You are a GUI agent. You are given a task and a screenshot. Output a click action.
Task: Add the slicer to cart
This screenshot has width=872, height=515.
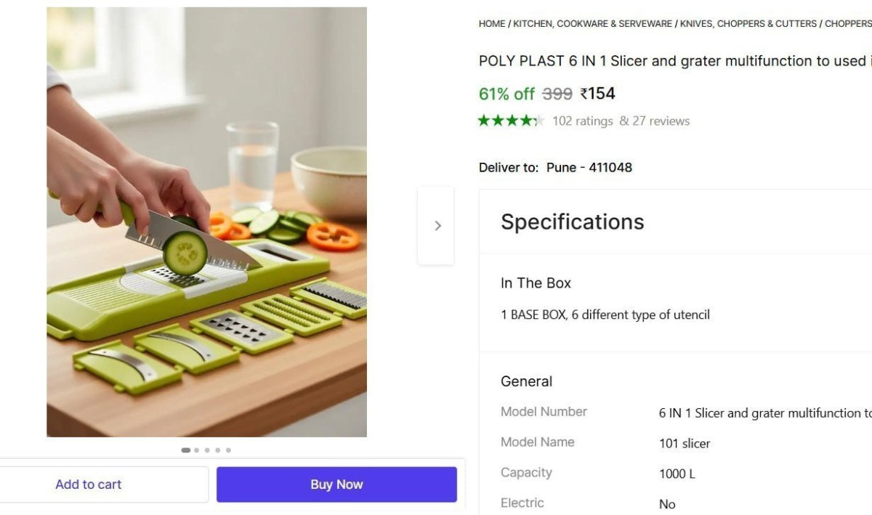click(89, 484)
